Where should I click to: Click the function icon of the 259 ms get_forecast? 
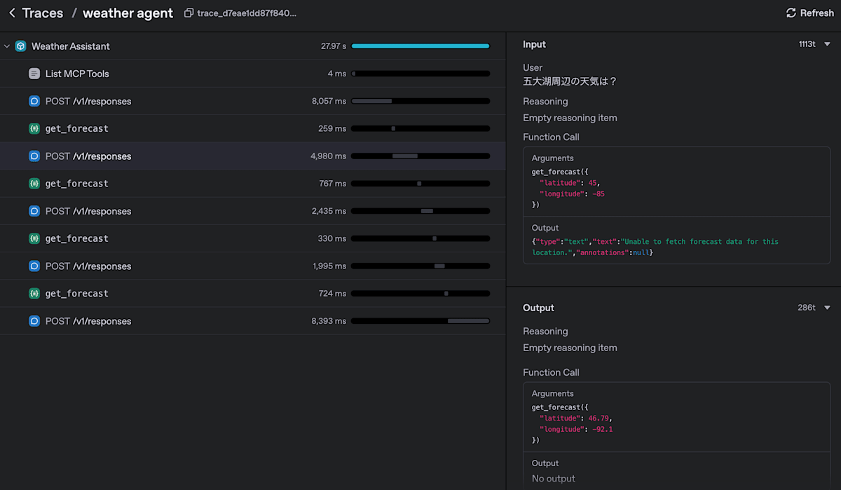click(34, 128)
